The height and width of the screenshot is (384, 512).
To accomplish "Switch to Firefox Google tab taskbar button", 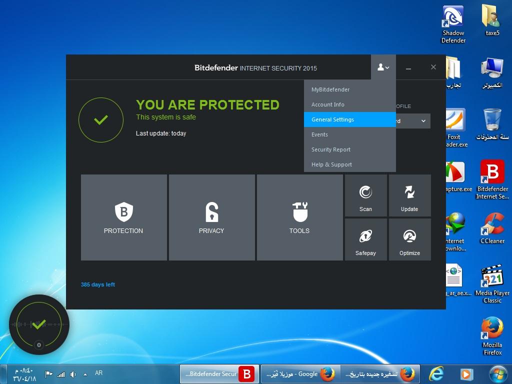I will tap(300, 374).
